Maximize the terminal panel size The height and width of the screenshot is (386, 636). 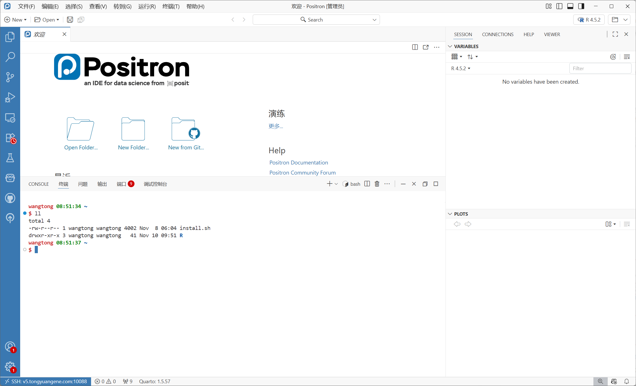[436, 184]
